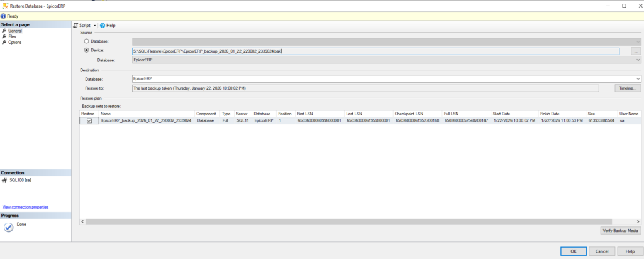The width and height of the screenshot is (644, 259).
Task: Expand the Script dropdown arrow
Action: (x=95, y=25)
